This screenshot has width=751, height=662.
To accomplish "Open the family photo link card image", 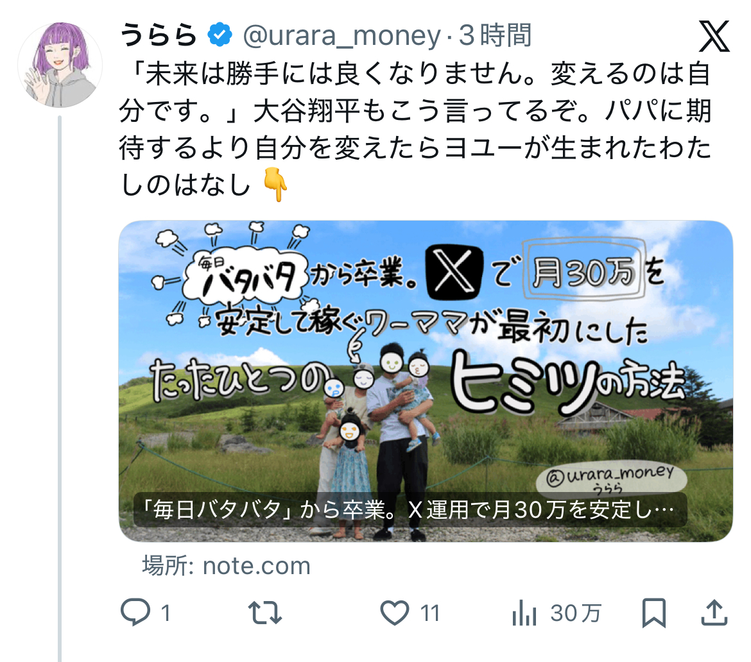I will click(x=426, y=381).
